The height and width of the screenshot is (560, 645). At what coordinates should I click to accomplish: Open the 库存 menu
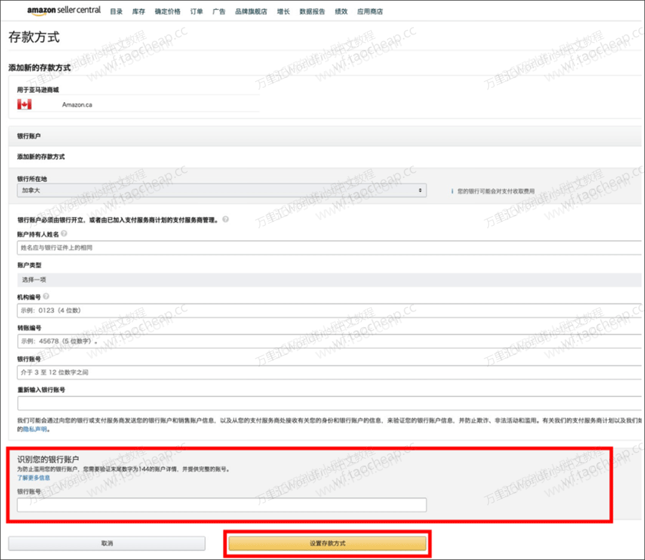click(x=139, y=11)
